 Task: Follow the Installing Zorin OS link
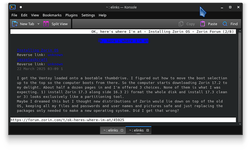(37, 50)
